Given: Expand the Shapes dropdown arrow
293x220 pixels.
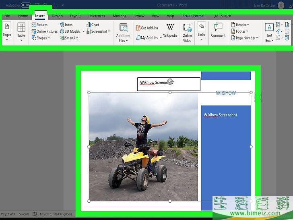Looking at the screenshot, I should point(49,38).
